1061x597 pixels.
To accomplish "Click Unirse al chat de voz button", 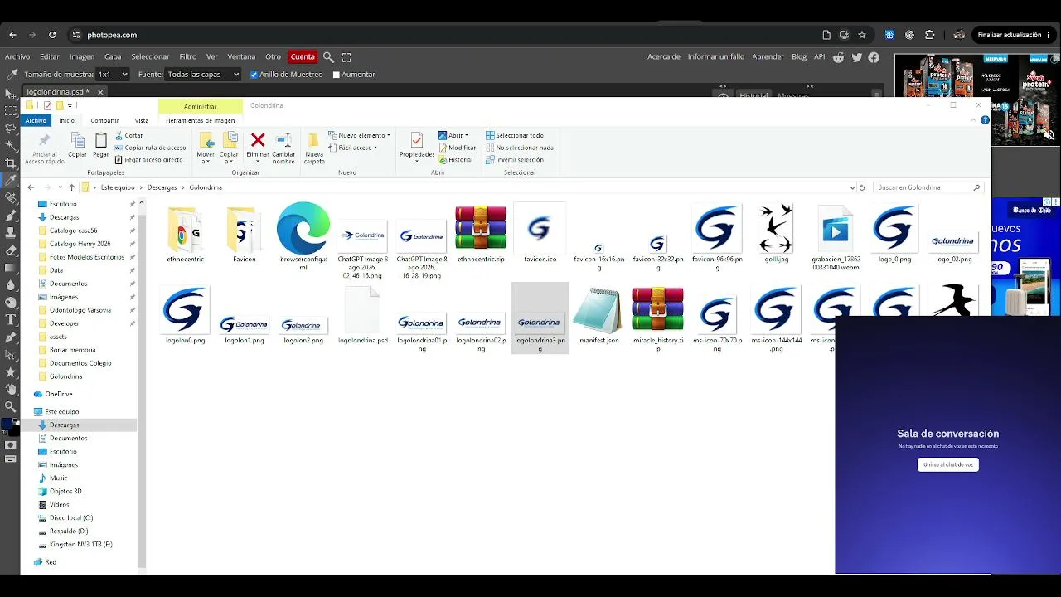I will tap(948, 464).
